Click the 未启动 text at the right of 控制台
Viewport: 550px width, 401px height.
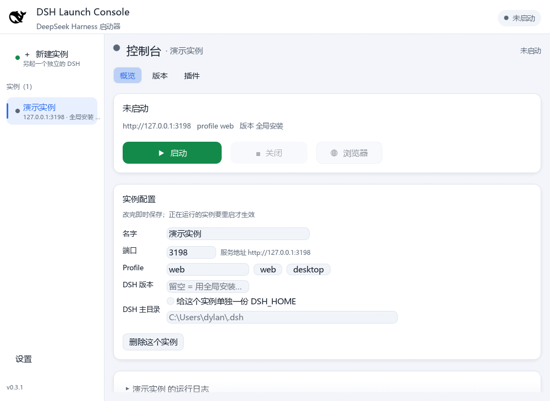coord(530,51)
